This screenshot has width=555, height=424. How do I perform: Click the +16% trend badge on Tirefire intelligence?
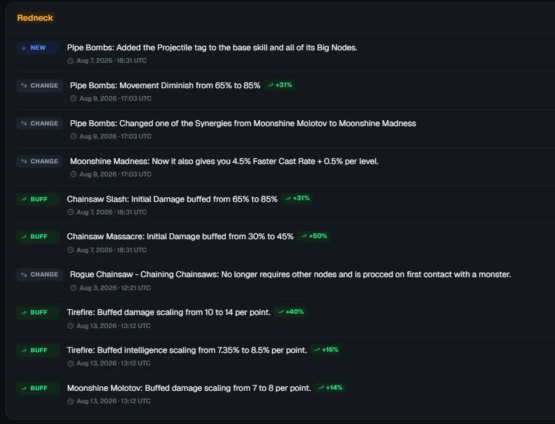[326, 350]
